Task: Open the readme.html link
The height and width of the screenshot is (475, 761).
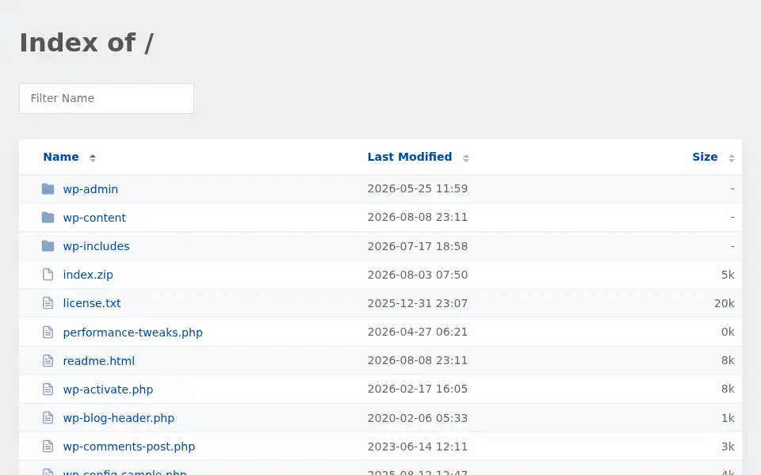Action: pos(98,361)
